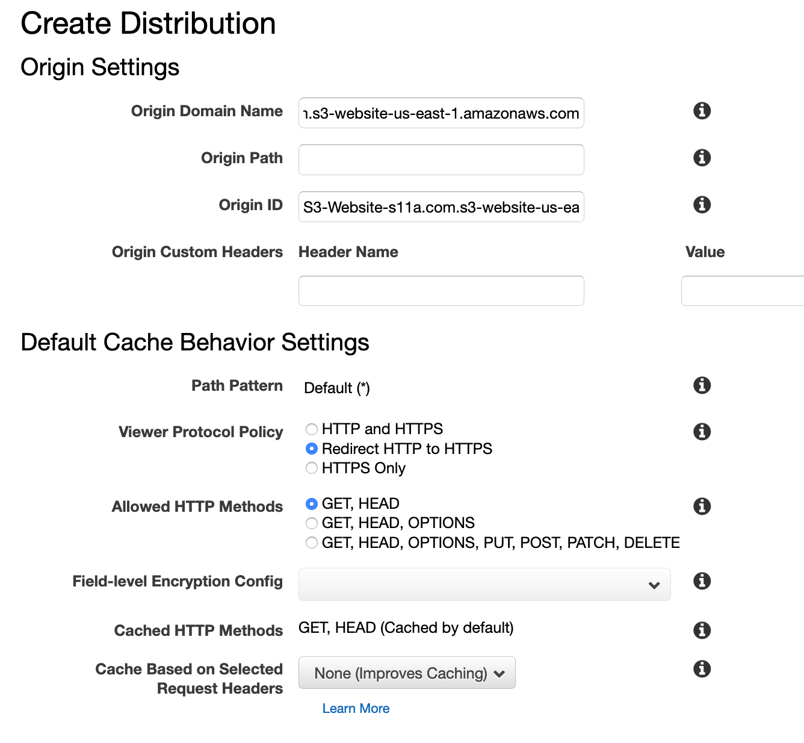
Task: Click Cached HTTP Methods info icon
Action: pyautogui.click(x=702, y=630)
